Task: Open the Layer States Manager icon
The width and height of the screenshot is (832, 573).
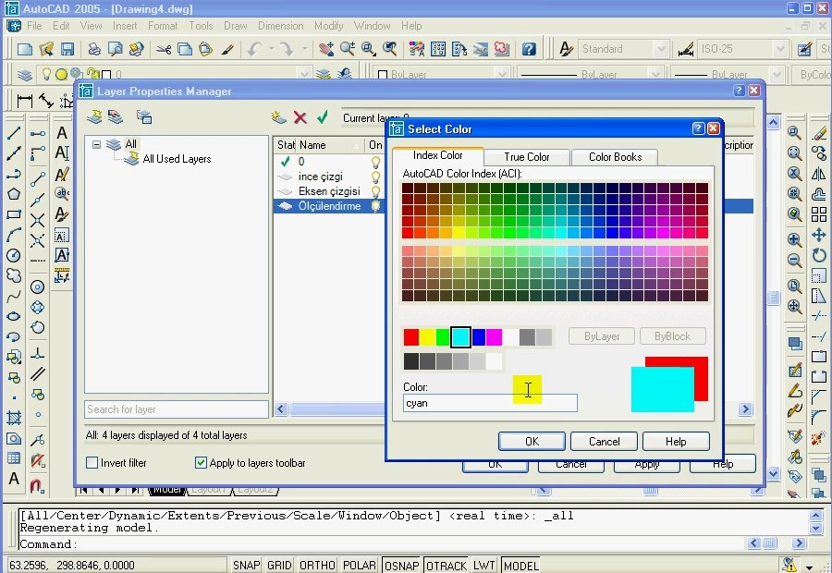Action: [x=144, y=116]
